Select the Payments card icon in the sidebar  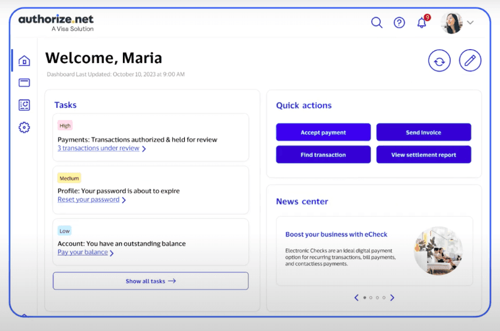coord(23,83)
